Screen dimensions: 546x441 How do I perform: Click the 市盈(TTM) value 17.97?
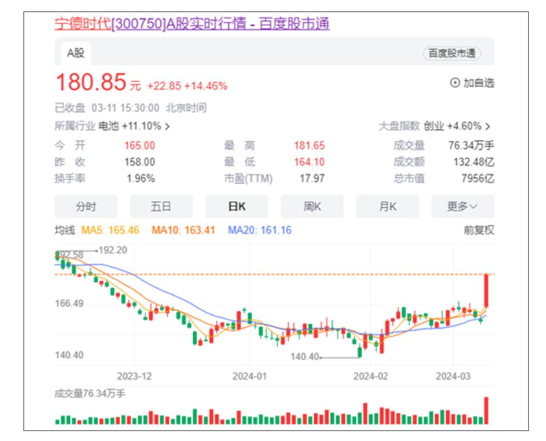coord(312,179)
